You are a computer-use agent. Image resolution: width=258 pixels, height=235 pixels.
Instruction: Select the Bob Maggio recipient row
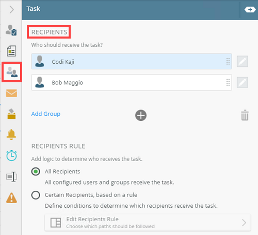[132, 82]
